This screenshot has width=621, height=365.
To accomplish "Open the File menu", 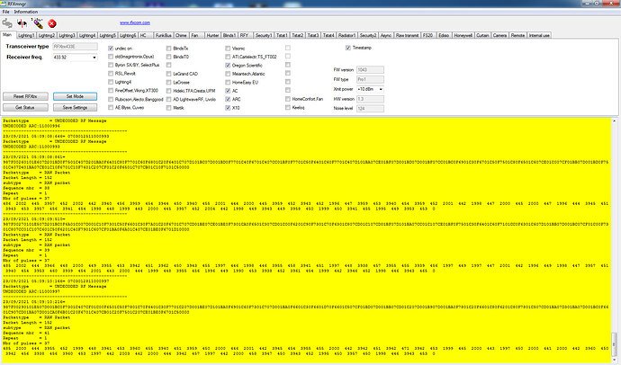I will (5, 12).
